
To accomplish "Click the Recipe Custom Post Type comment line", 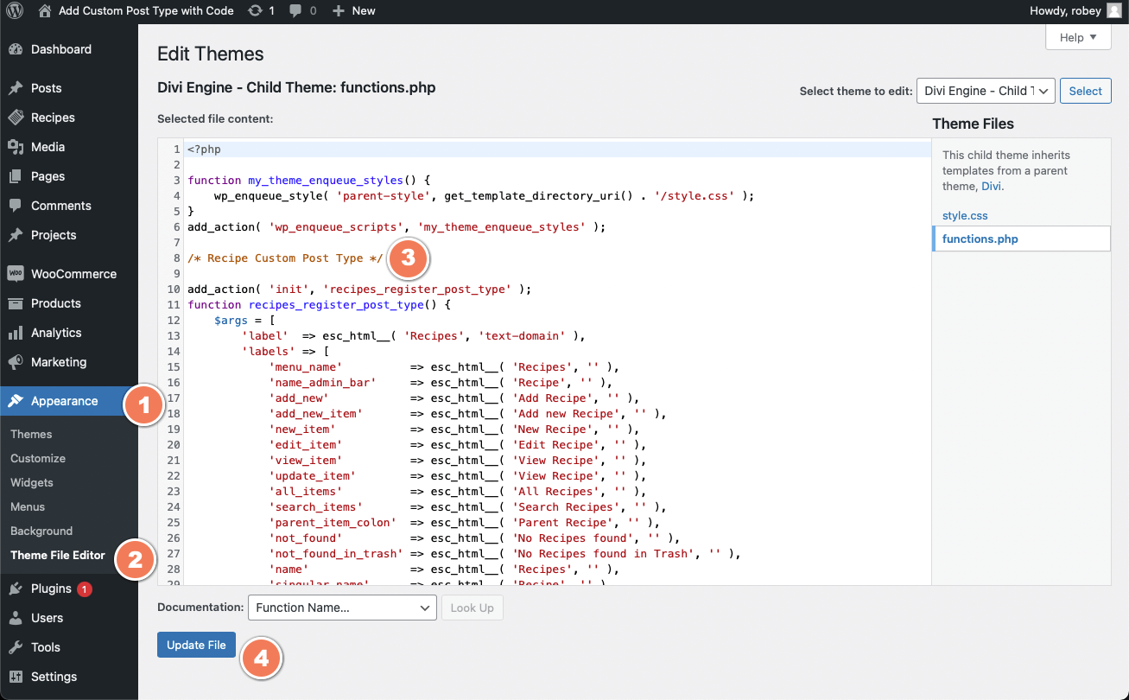I will pos(285,258).
